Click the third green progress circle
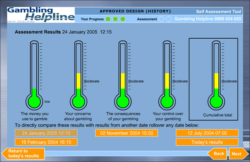250x162 pixels. (x=123, y=19)
